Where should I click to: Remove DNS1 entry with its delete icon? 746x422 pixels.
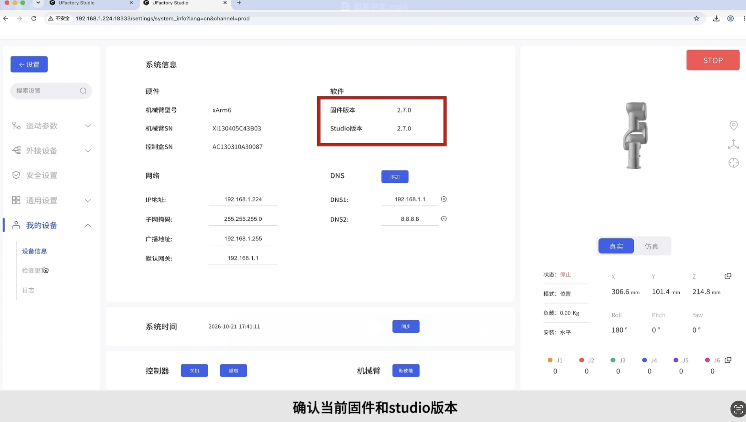click(444, 199)
